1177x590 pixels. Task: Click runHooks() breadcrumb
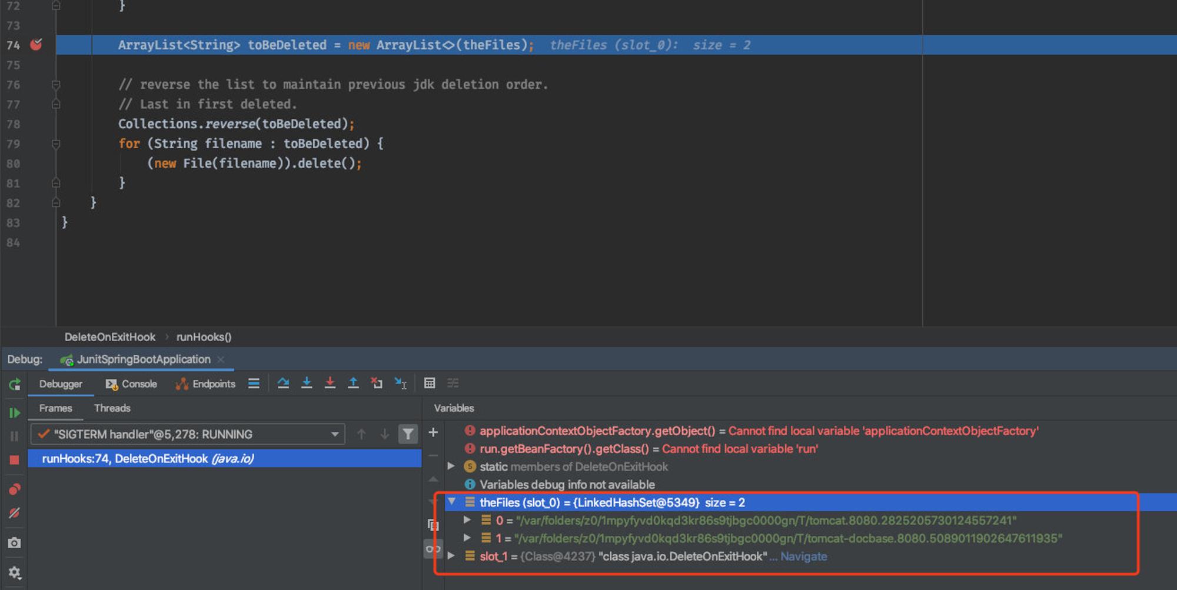tap(204, 337)
